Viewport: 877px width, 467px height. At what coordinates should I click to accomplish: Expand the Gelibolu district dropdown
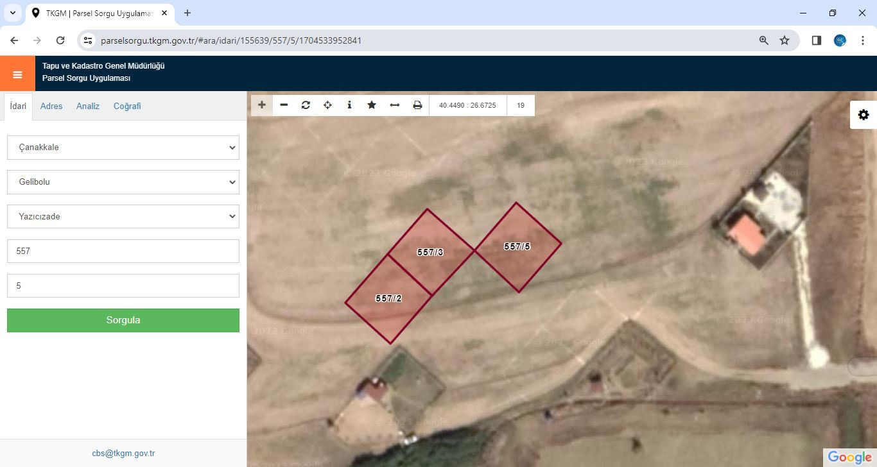coord(123,182)
